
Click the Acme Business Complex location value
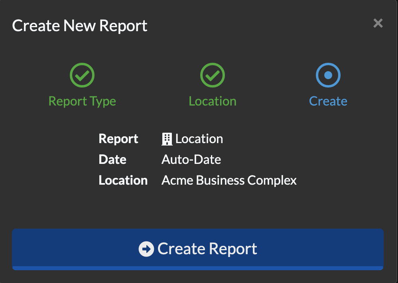pos(229,180)
